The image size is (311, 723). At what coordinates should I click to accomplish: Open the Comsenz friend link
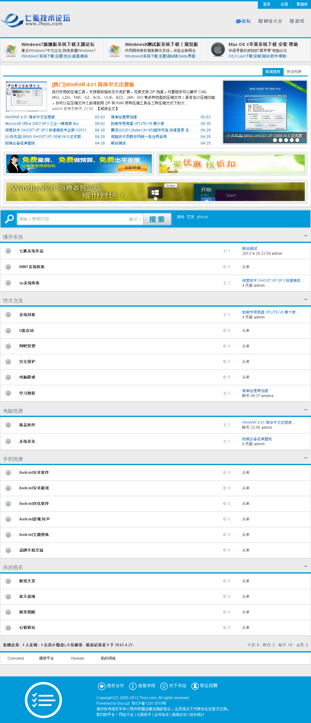[16, 658]
